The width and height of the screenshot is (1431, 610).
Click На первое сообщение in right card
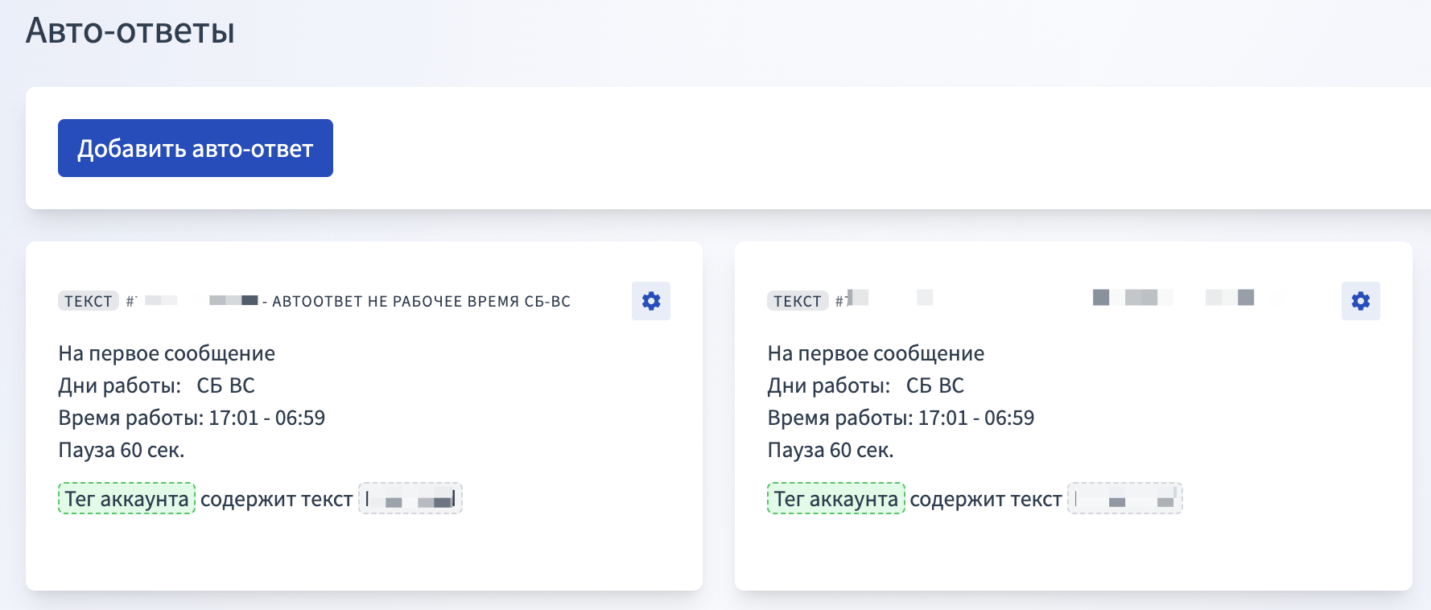(876, 353)
